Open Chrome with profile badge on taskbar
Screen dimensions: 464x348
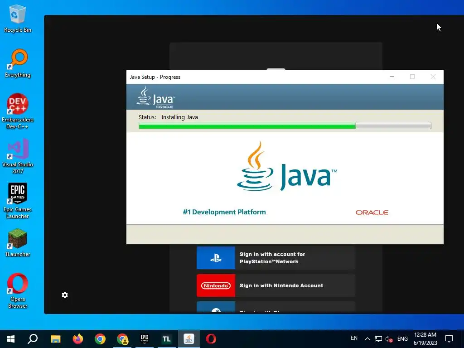tap(122, 339)
